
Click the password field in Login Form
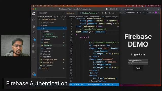pyautogui.click(x=138, y=64)
